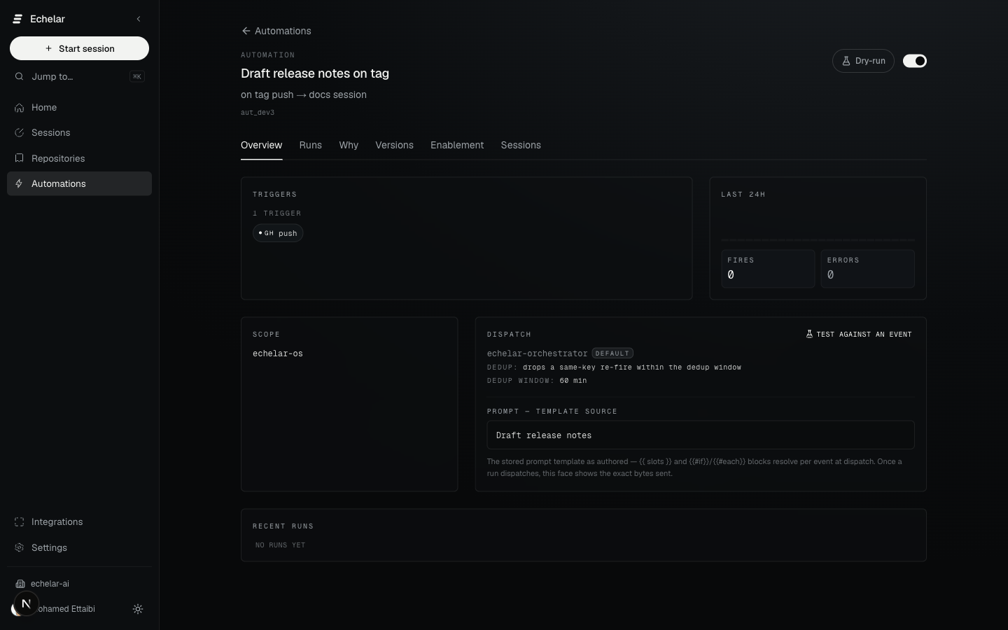Click the Dry-run button
1008x630 pixels.
tap(863, 61)
